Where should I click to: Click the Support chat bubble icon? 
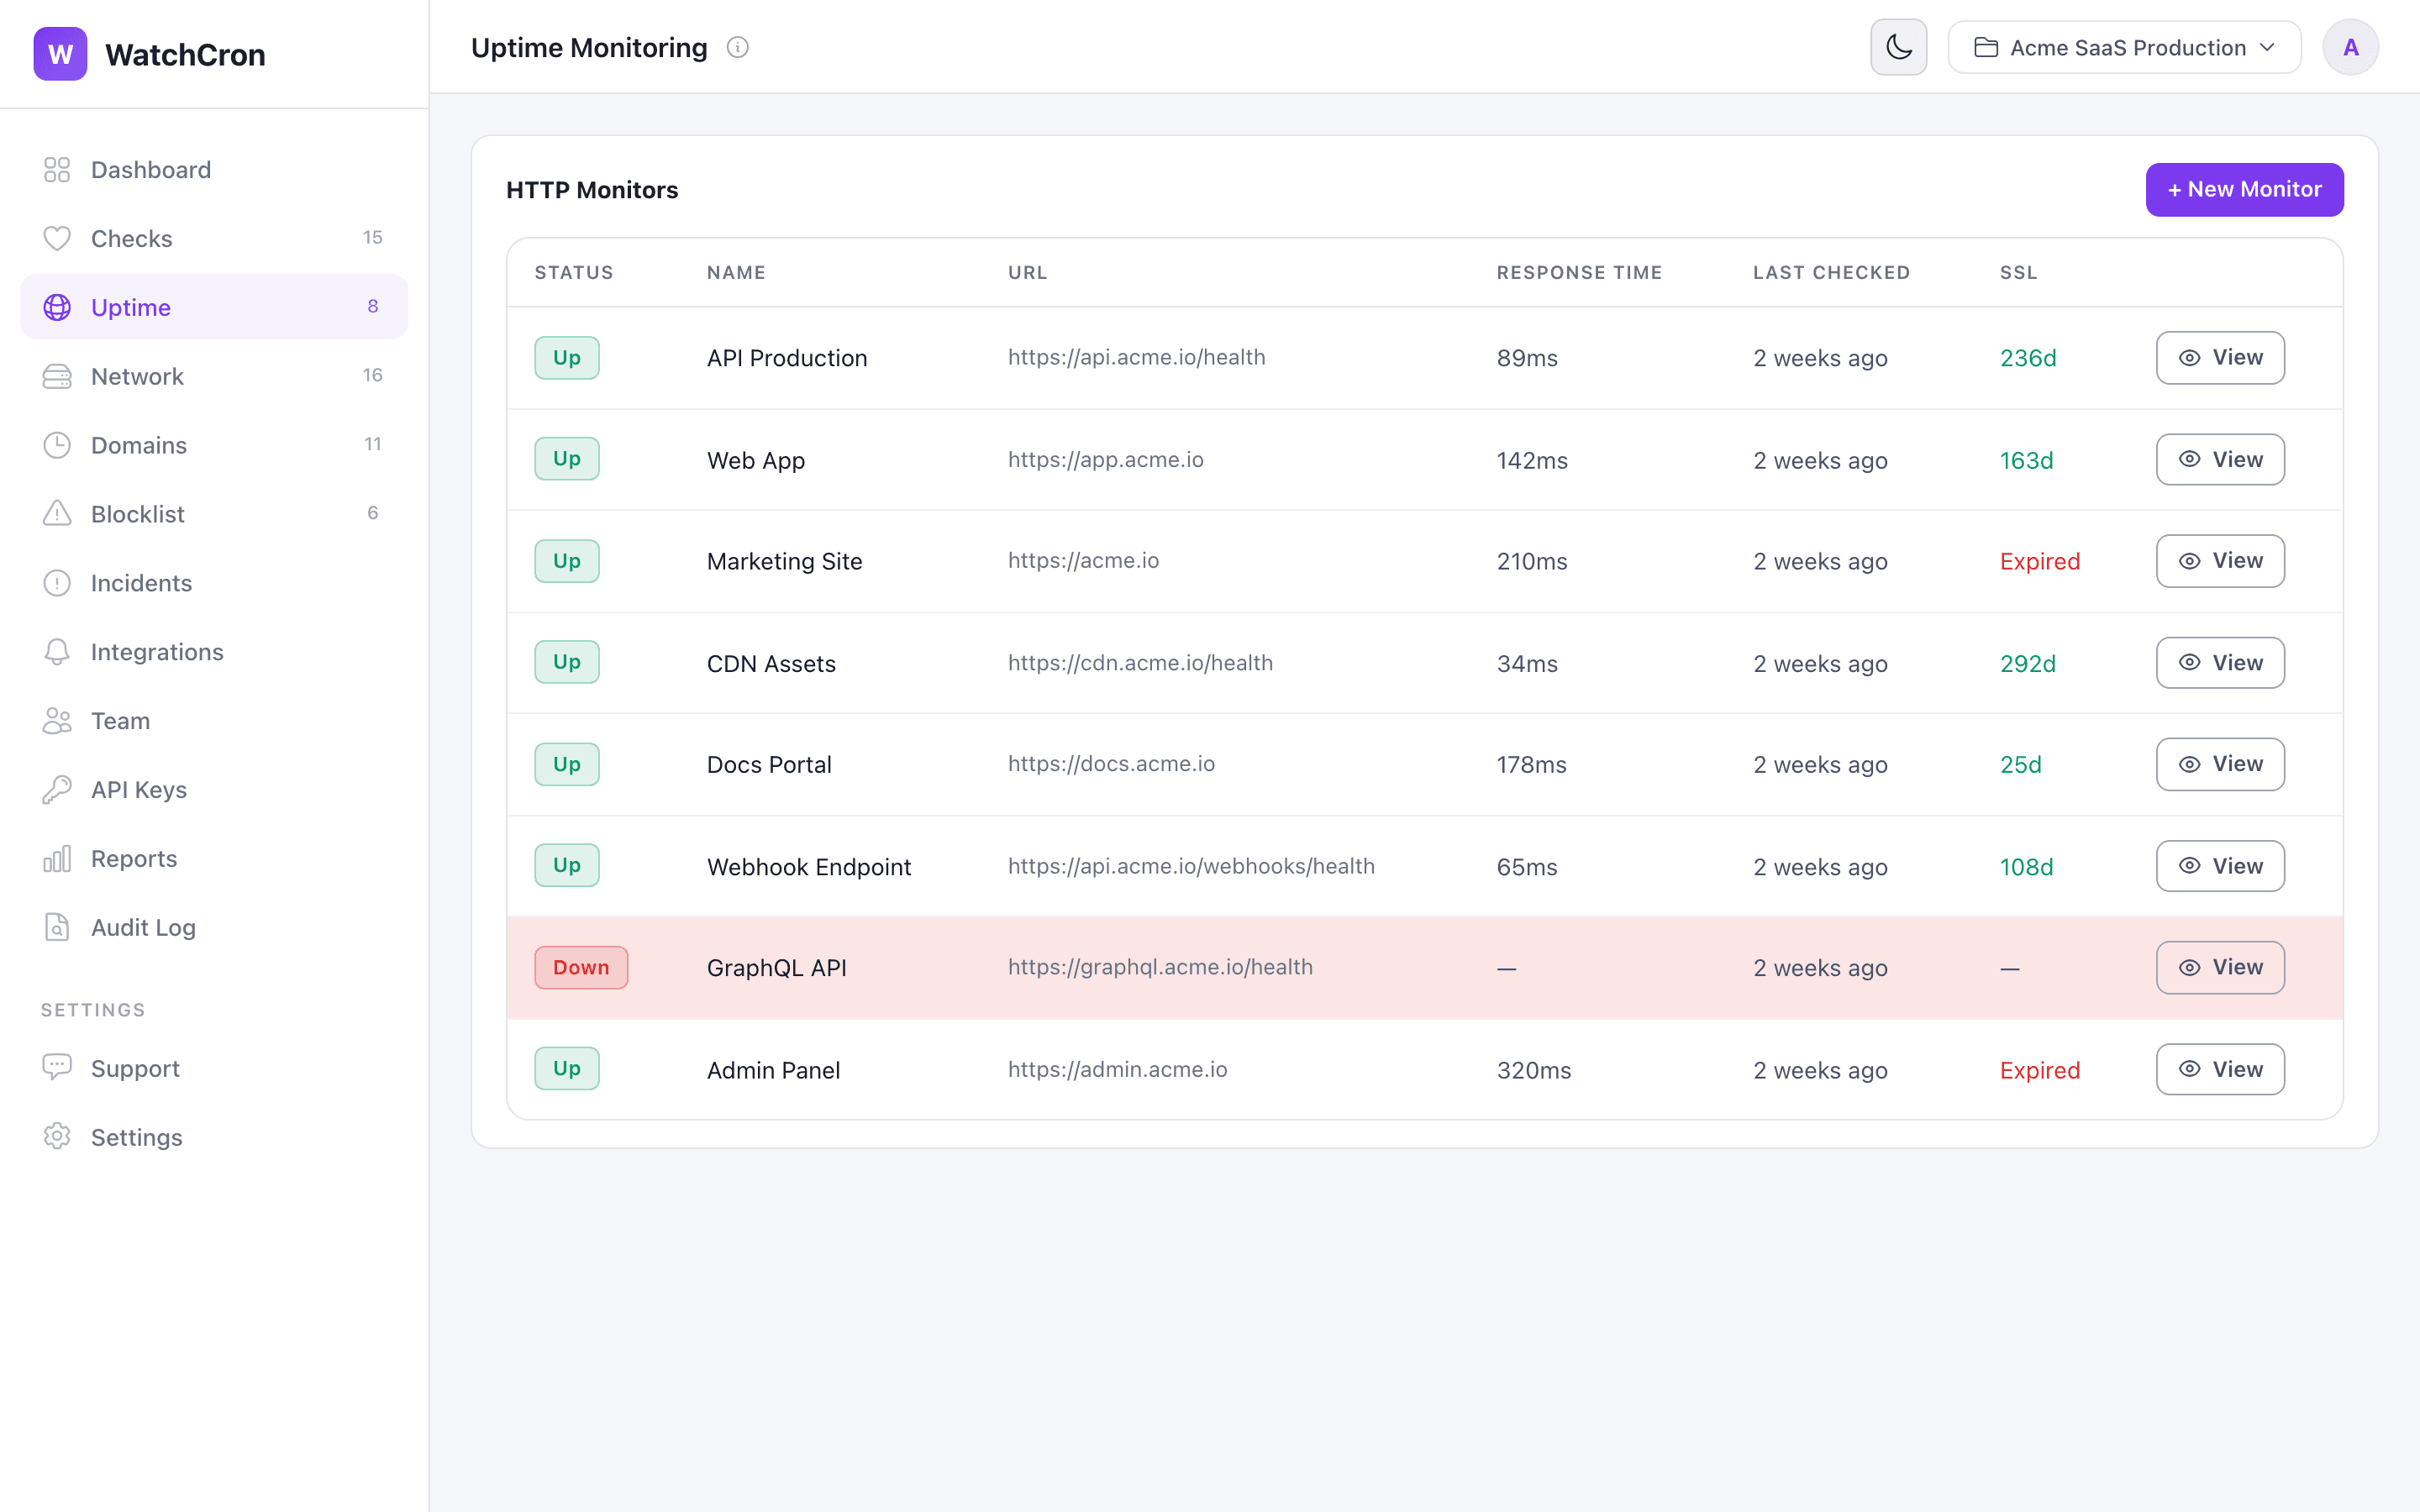(x=57, y=1068)
